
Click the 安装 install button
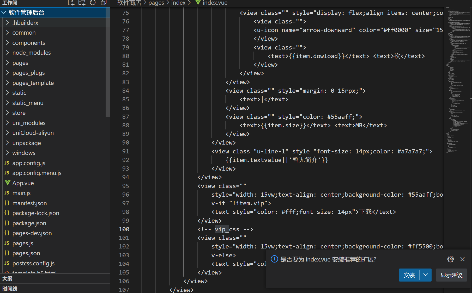point(409,275)
